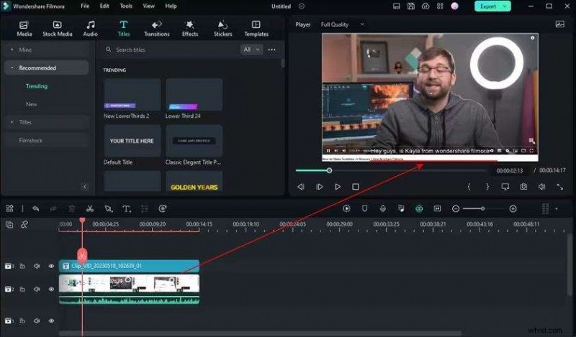Click the preview playback progress slider

[330, 170]
